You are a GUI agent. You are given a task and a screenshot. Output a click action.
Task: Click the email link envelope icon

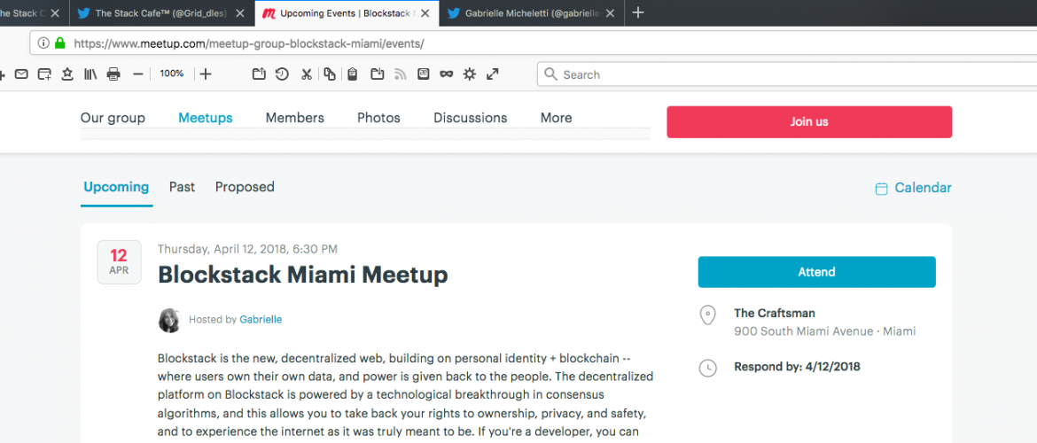(x=21, y=74)
